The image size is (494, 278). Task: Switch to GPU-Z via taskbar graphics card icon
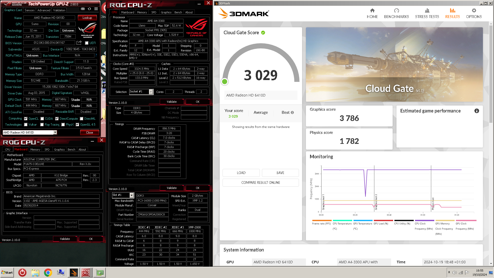tap(100, 272)
